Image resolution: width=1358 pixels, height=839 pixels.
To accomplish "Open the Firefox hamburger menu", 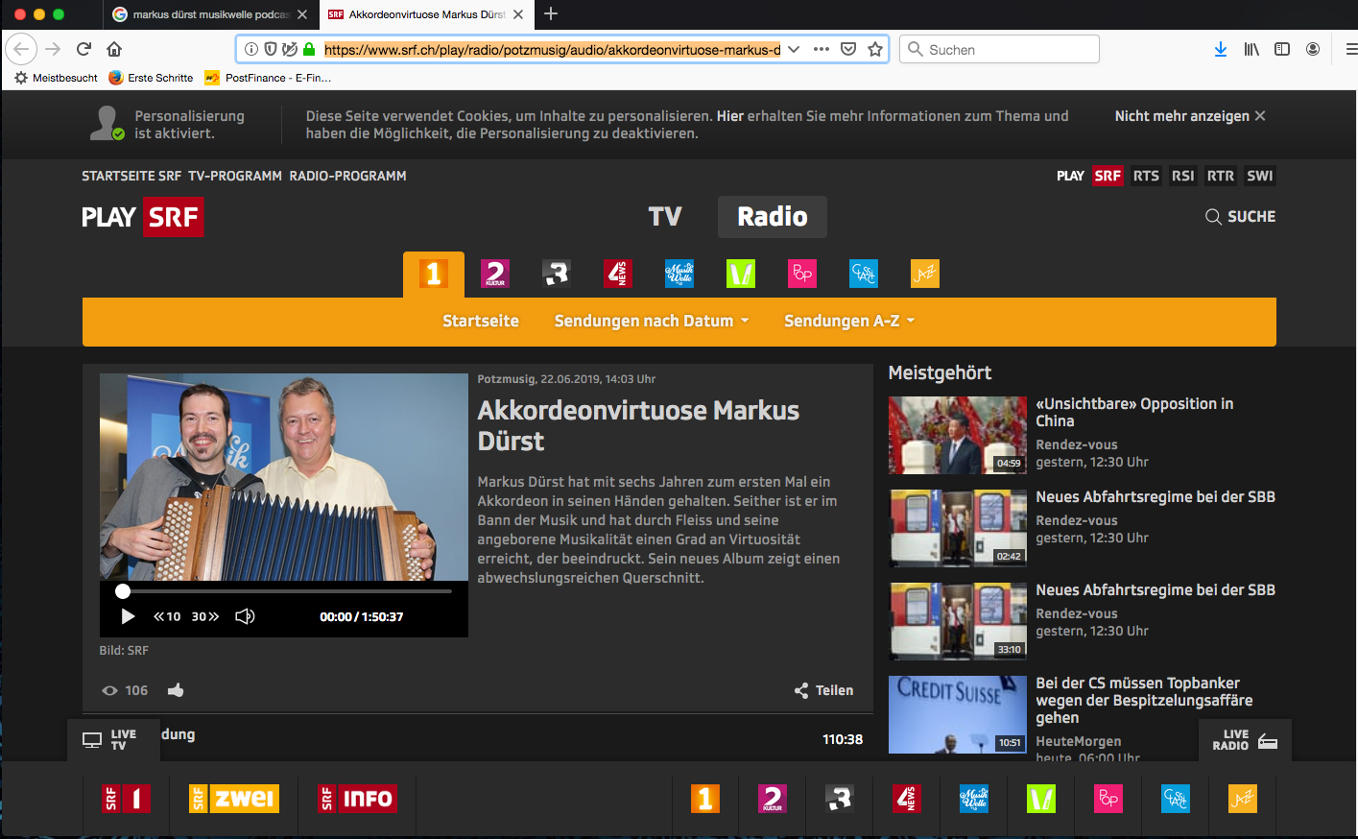I will pyautogui.click(x=1350, y=49).
